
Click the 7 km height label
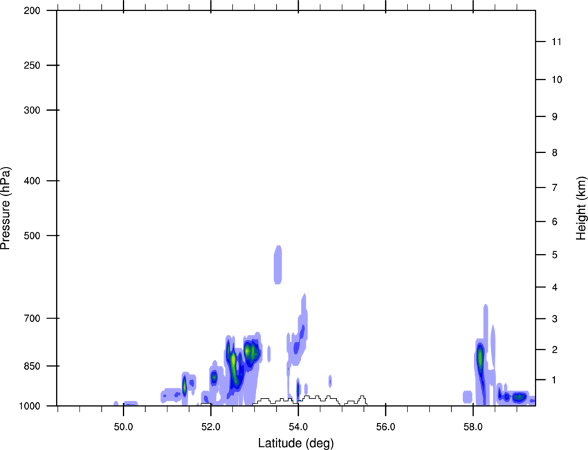pos(555,188)
